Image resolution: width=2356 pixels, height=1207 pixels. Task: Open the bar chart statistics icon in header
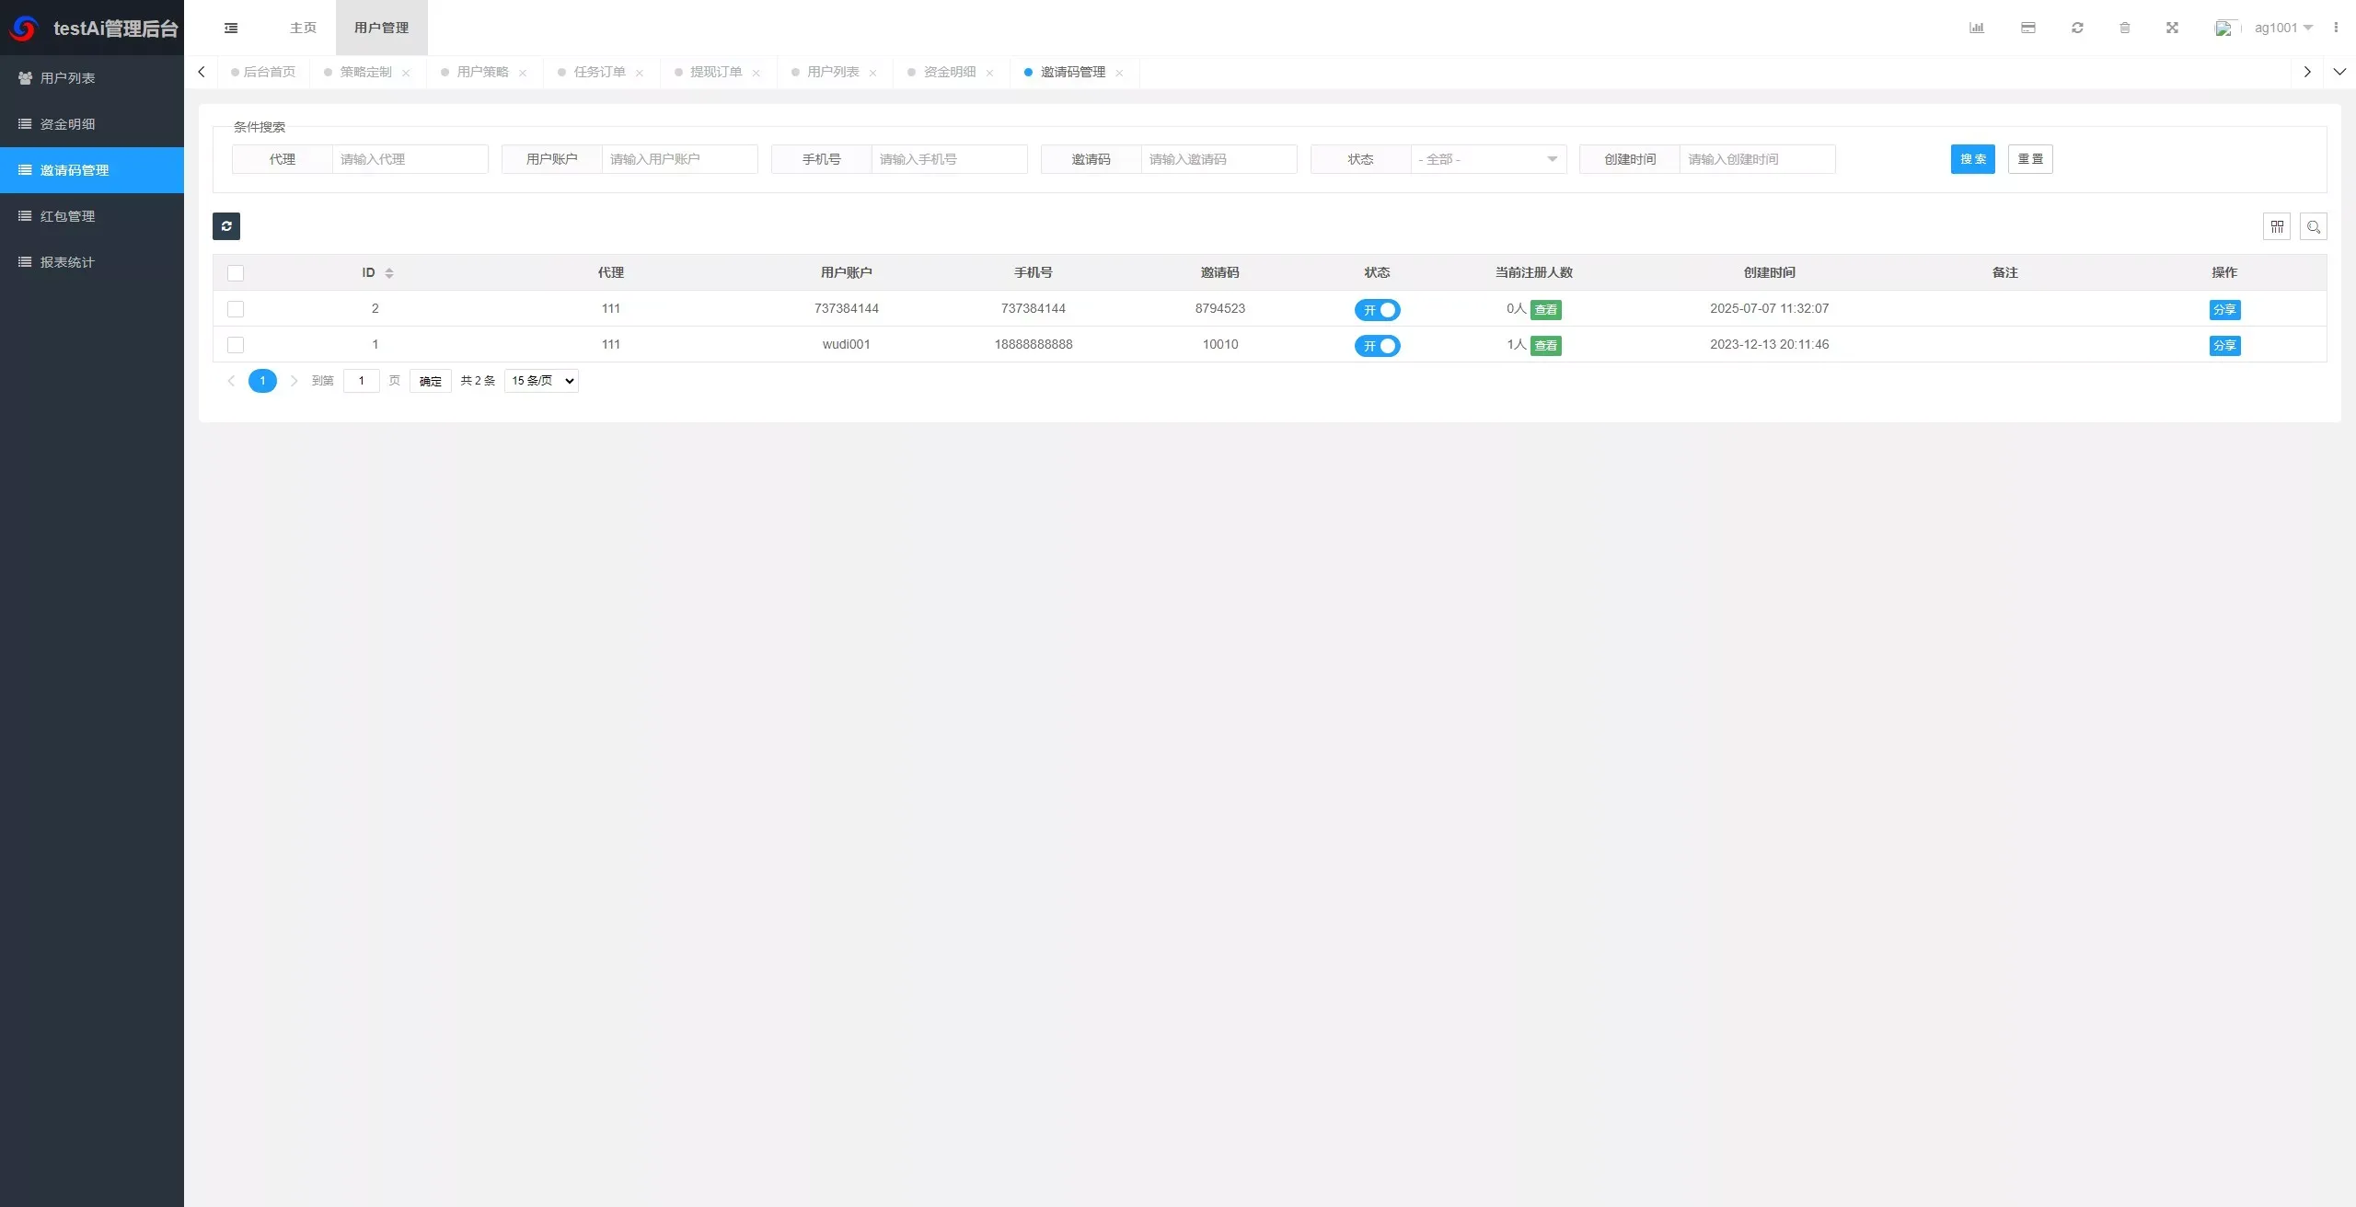point(1977,28)
